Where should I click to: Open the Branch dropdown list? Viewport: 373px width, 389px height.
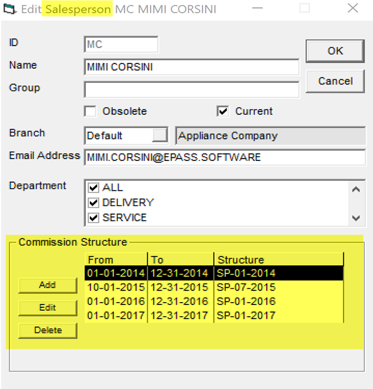(x=160, y=135)
